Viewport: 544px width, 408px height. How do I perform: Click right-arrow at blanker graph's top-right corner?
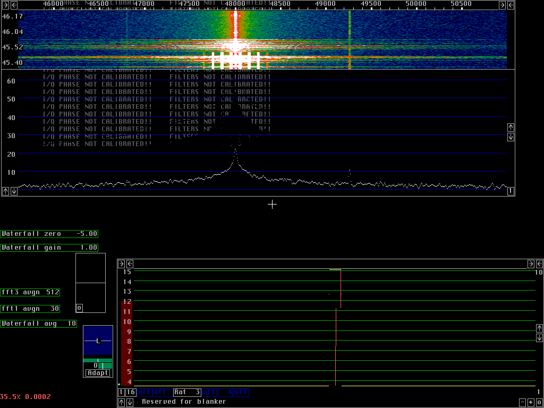pos(531,263)
